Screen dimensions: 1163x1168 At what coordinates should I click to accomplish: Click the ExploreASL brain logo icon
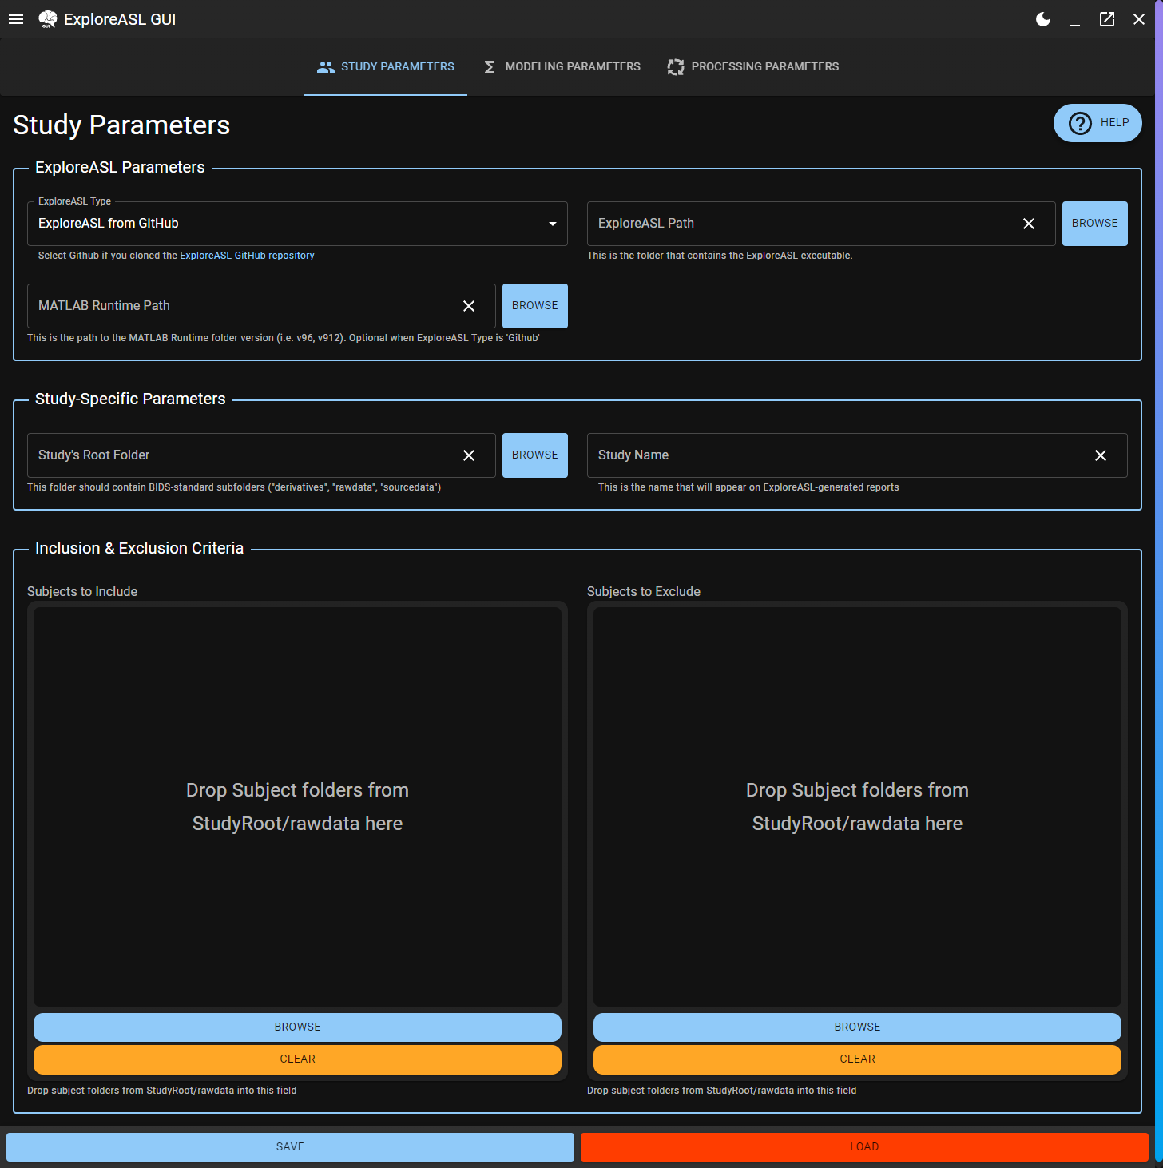[48, 19]
